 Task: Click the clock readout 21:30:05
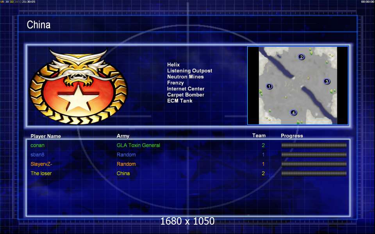pos(29,2)
